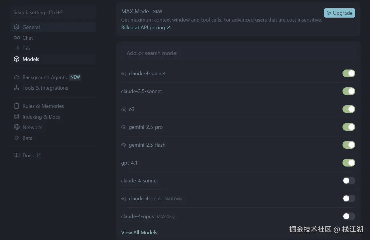
Task: Open the Docs external link
Action: (x=28, y=155)
